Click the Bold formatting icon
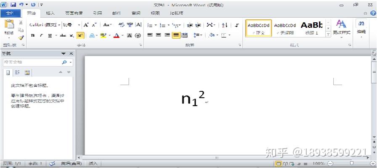Image resolution: width=377 pixels, height=168 pixels. 33,36
